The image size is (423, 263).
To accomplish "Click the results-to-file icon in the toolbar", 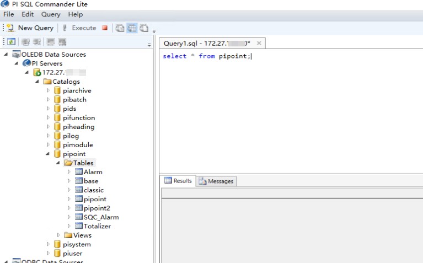I will (144, 28).
